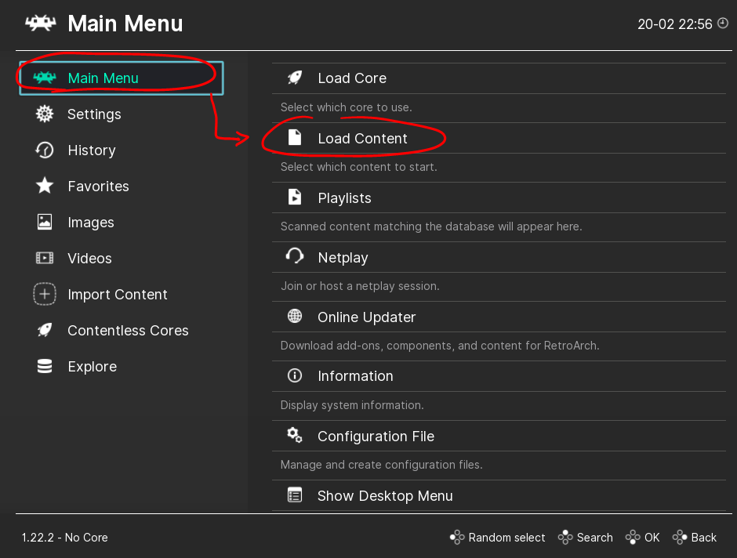The height and width of the screenshot is (558, 737).
Task: Switch to the Main Menu tab
Action: click(102, 78)
